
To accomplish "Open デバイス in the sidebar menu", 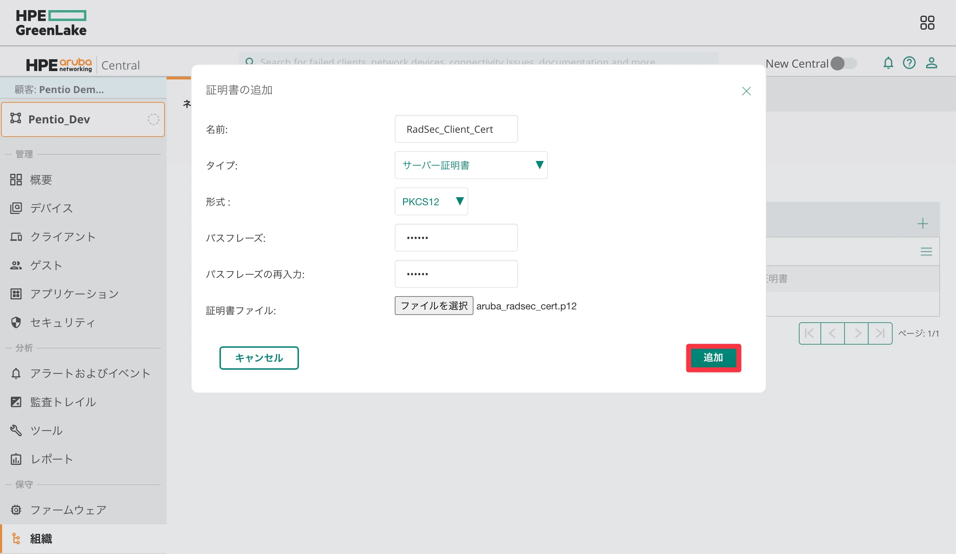I will pyautogui.click(x=51, y=208).
